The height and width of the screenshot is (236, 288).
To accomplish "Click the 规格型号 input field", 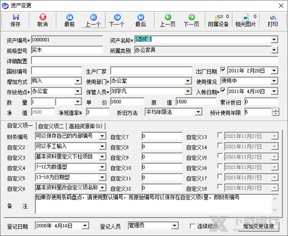I will click(x=67, y=50).
